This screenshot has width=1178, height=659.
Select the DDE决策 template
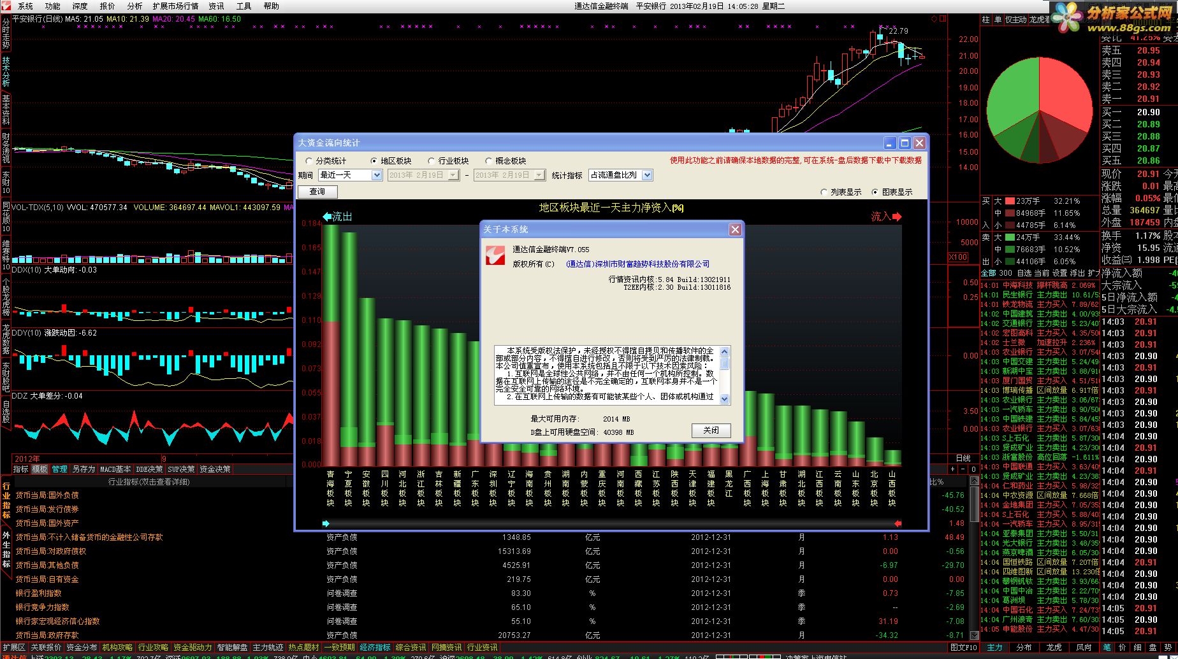[149, 469]
